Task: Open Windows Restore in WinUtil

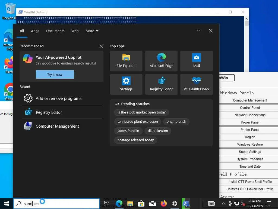Action: point(250,145)
